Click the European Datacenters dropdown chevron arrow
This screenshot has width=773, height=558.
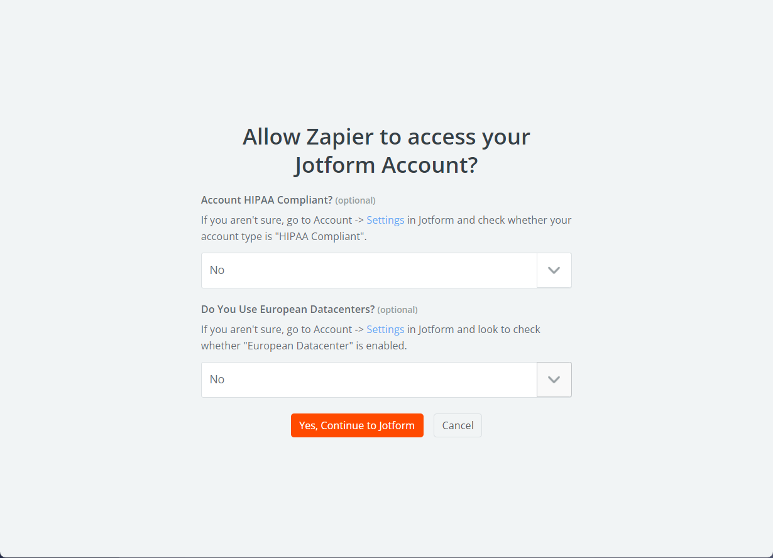[x=554, y=380]
